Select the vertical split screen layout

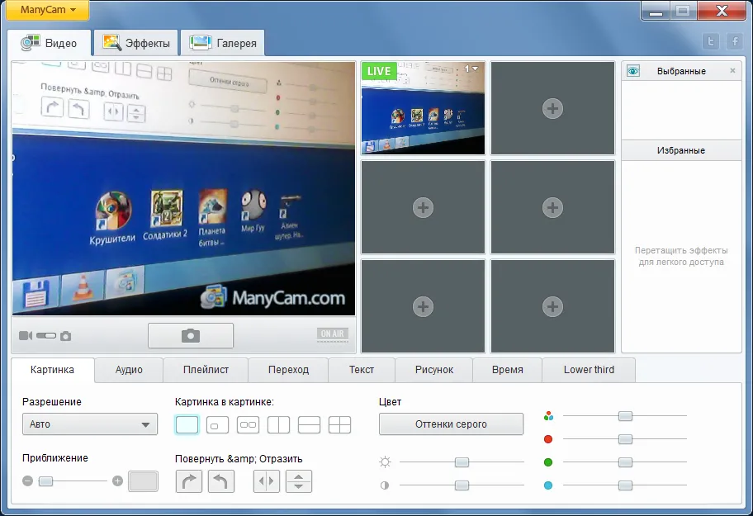pos(278,425)
